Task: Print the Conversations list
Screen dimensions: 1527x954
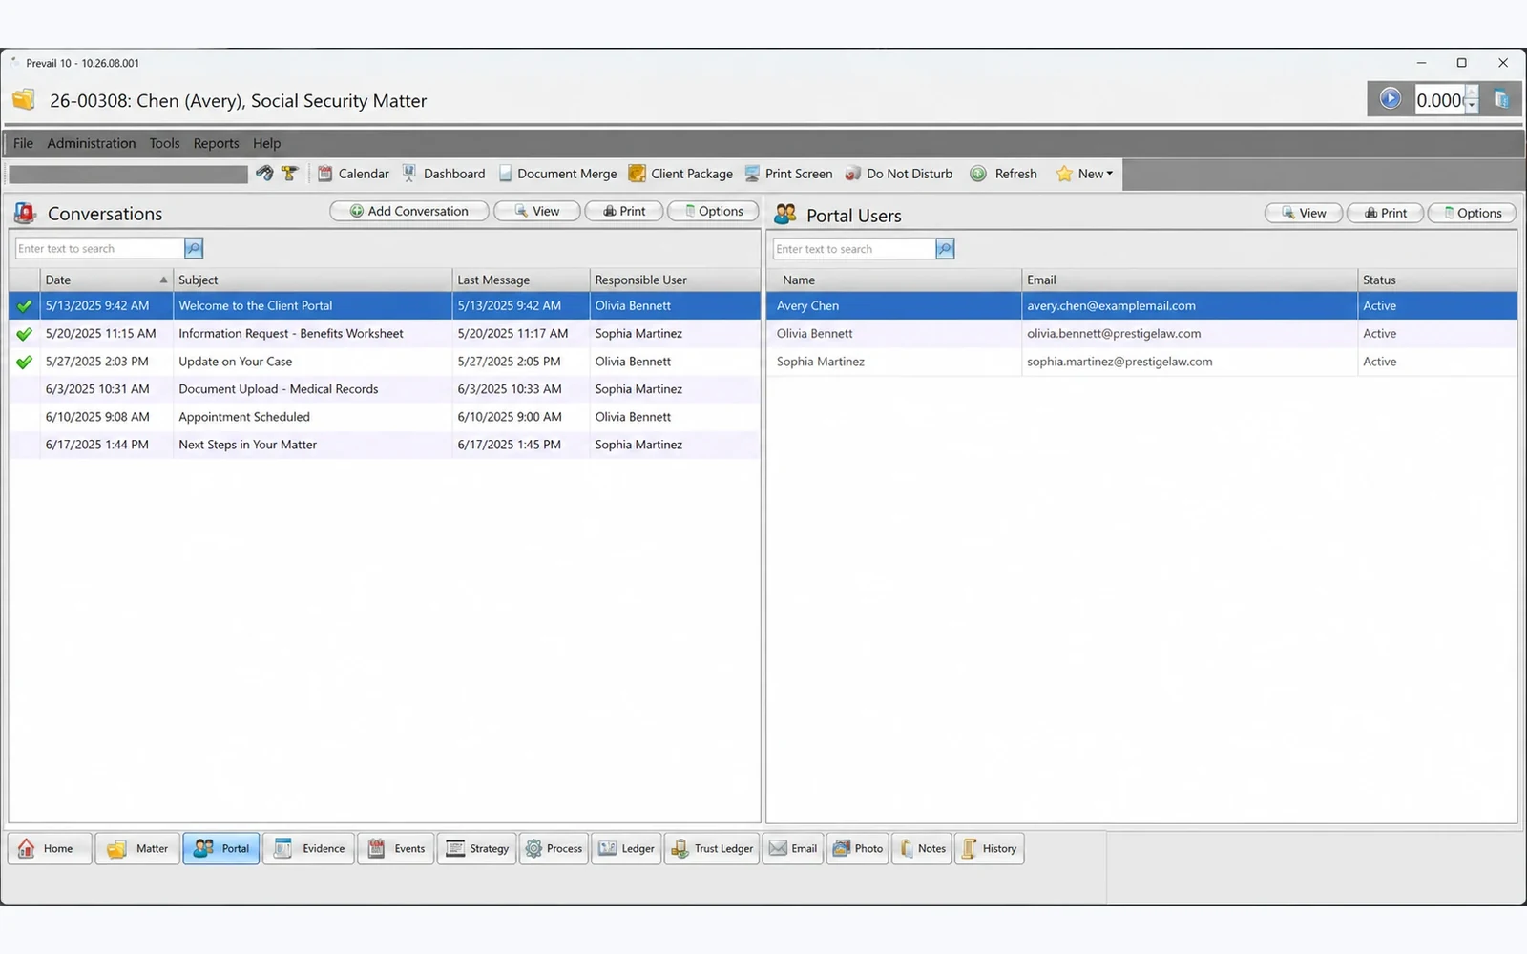Action: pos(624,211)
